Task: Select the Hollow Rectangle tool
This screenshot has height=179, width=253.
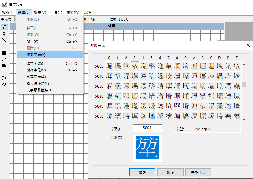Action: 4,47
